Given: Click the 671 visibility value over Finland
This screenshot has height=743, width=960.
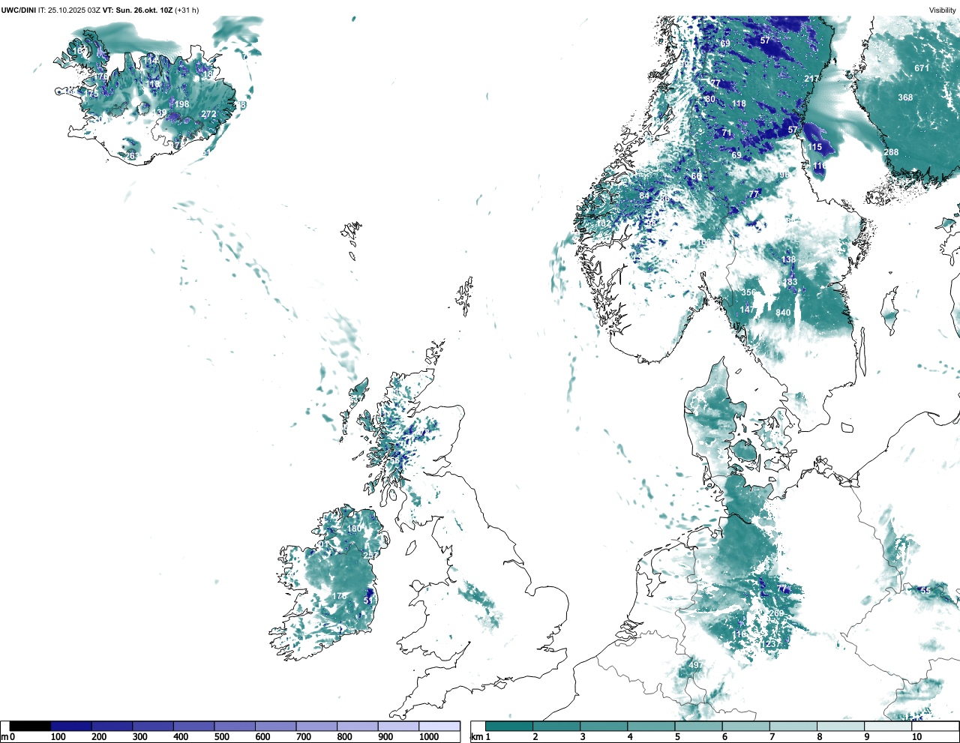Looking at the screenshot, I should 922,68.
